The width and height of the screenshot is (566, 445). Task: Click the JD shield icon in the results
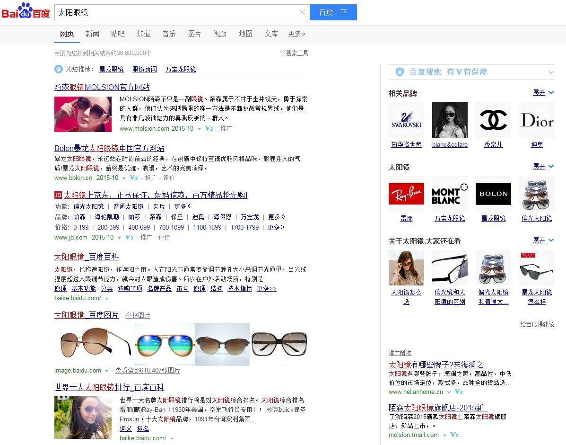(x=58, y=195)
